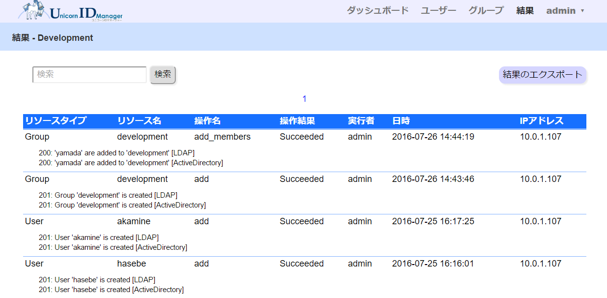Click the 結果のエクスポート button
Viewport: 607px width, 298px height.
[542, 75]
